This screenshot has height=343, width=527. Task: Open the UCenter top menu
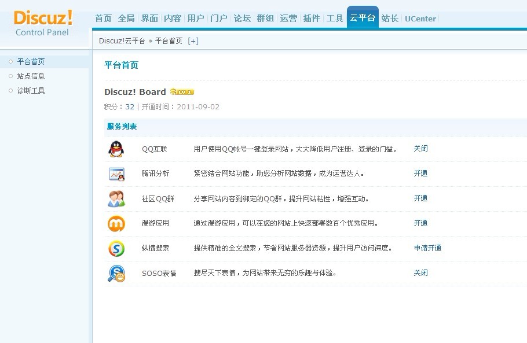pos(420,19)
